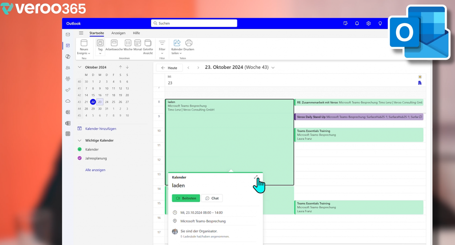The height and width of the screenshot is (245, 455).
Task: Click Microsoft Teams-Besprechung location in popup
Action: point(203,221)
